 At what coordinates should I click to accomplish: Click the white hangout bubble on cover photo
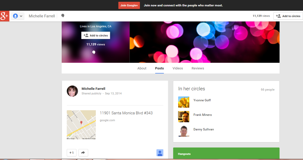(x=94, y=52)
